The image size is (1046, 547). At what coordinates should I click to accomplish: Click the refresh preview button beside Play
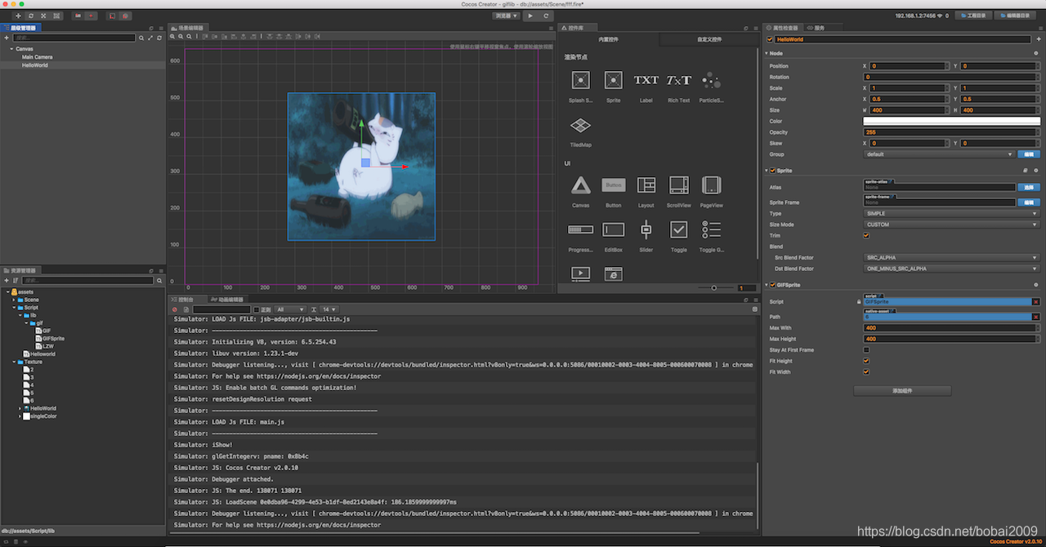(546, 16)
